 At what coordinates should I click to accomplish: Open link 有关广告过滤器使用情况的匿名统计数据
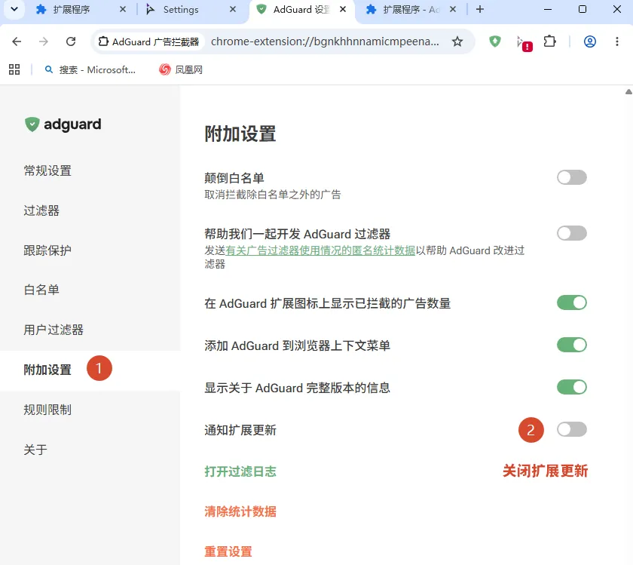pos(320,250)
